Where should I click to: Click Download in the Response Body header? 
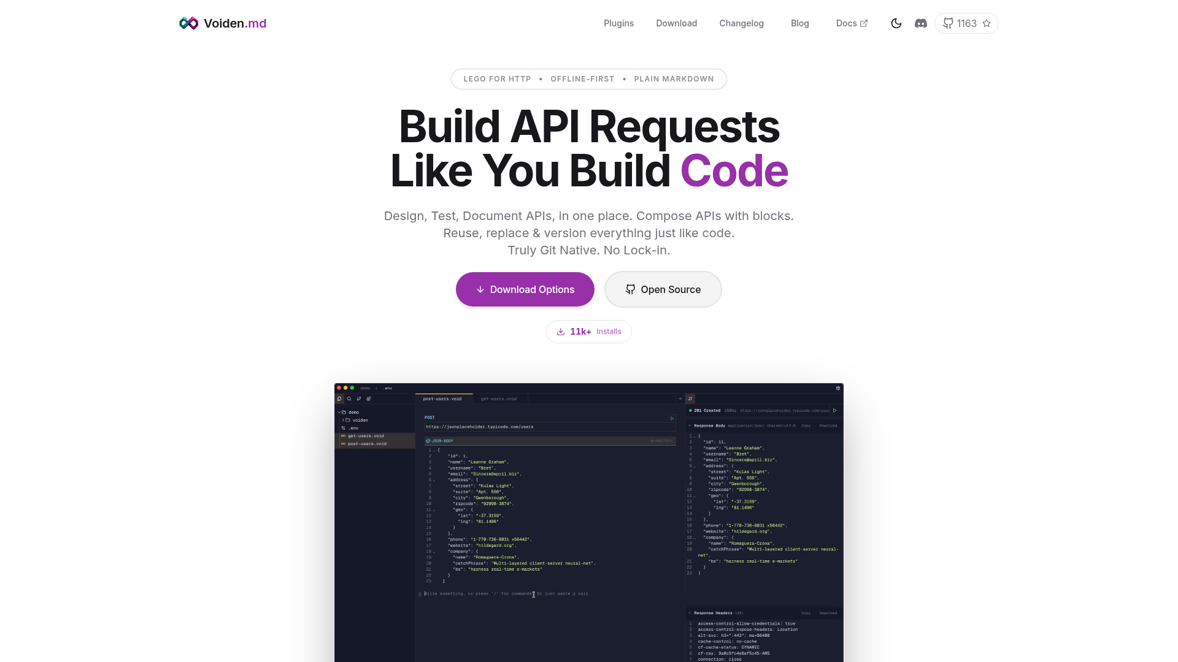pyautogui.click(x=828, y=425)
